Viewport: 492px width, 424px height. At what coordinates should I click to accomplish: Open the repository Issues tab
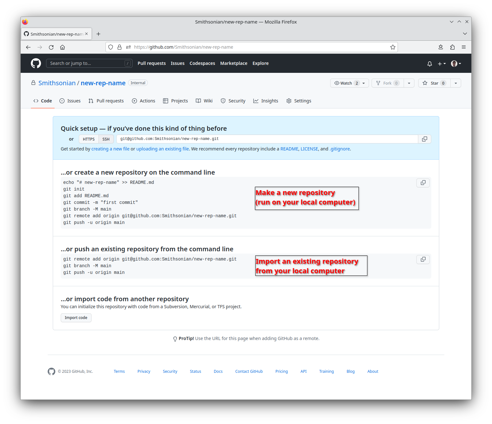[x=70, y=101]
